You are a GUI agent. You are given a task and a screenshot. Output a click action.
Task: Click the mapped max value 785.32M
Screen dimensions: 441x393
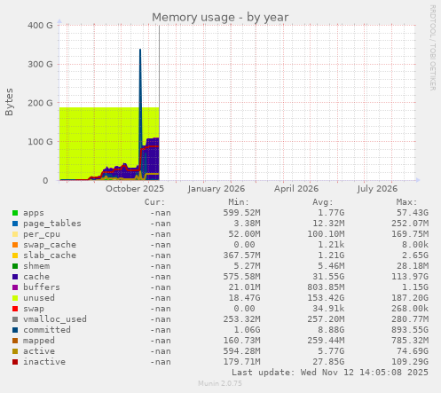tap(410, 341)
